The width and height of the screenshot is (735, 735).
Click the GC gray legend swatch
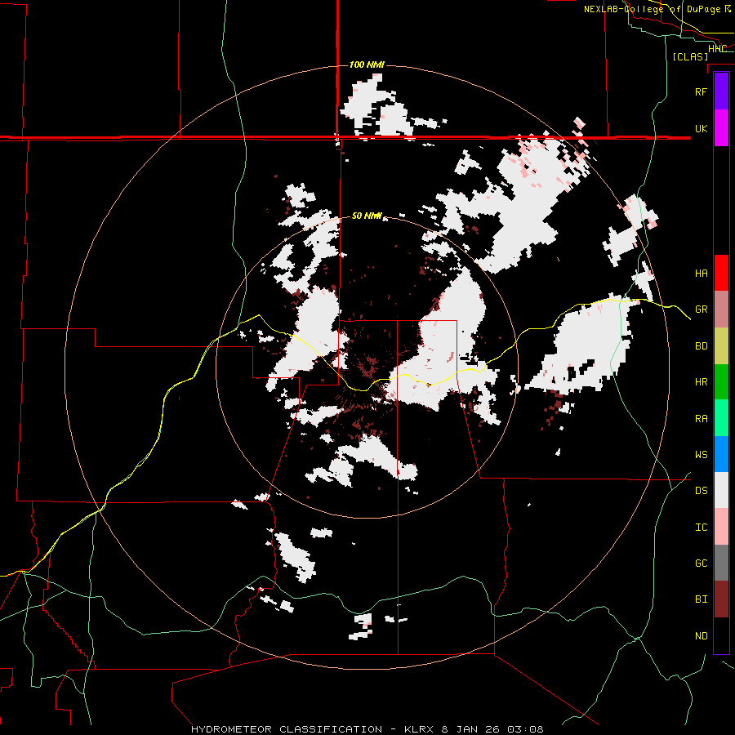721,563
